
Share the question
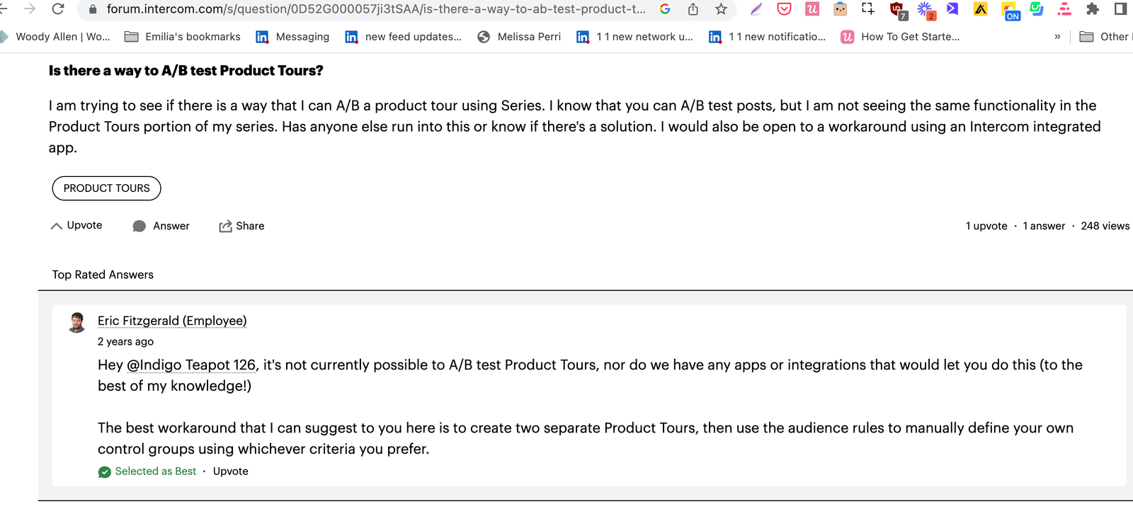[x=241, y=226]
